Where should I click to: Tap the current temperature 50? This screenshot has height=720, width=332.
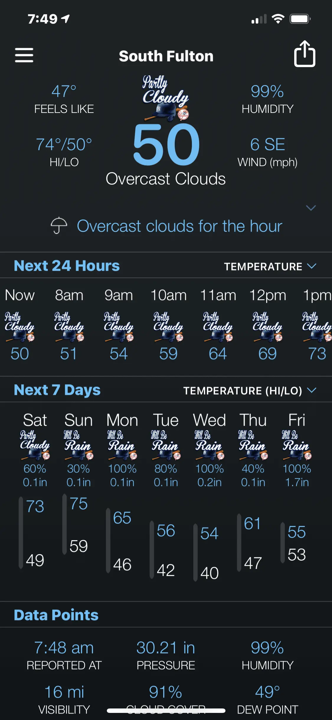166,144
